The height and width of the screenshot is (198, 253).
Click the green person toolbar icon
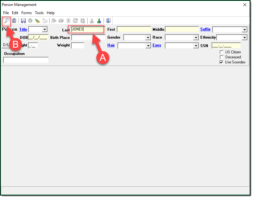tap(99, 21)
